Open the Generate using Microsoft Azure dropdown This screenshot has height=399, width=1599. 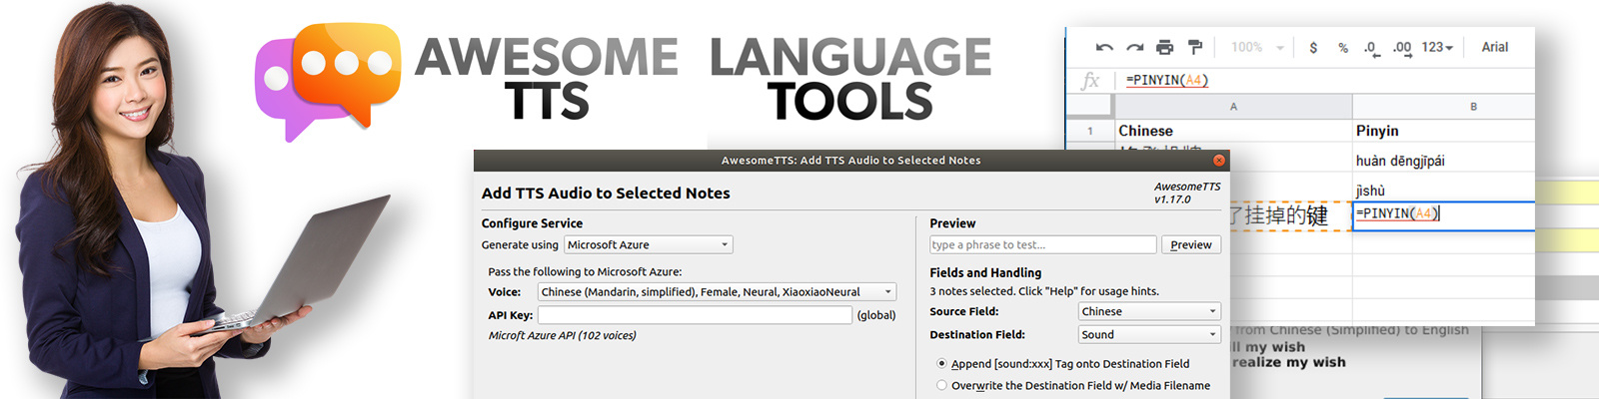pyautogui.click(x=648, y=244)
